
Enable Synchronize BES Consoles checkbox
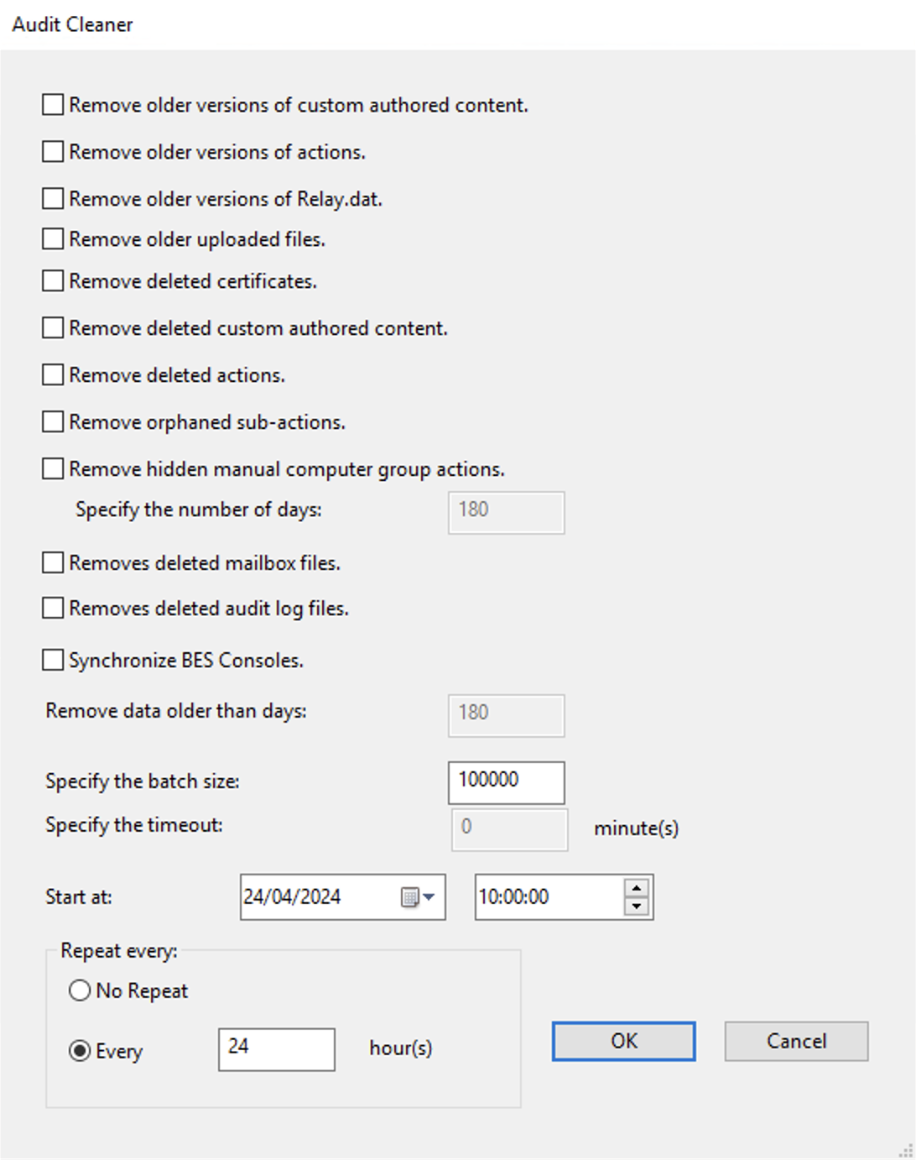pos(53,661)
